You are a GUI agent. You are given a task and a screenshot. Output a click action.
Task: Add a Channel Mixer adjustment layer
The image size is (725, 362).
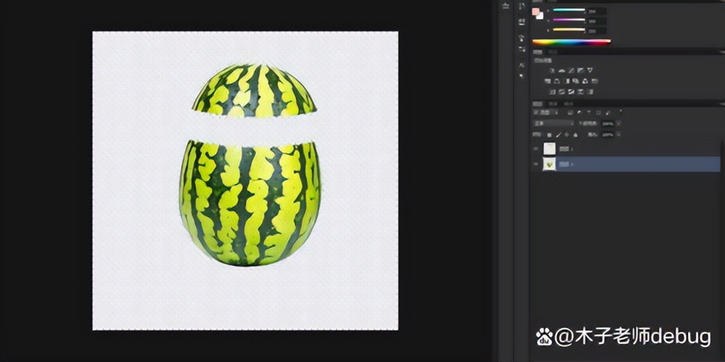coord(585,81)
